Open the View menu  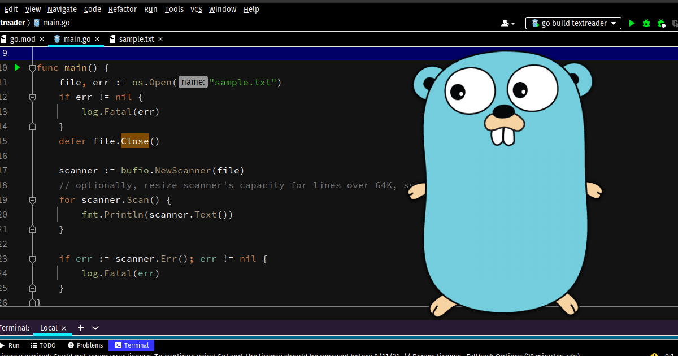(33, 9)
